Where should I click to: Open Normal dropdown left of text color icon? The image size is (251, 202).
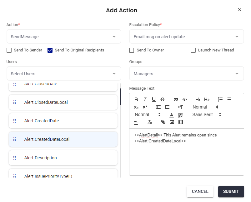point(148,115)
